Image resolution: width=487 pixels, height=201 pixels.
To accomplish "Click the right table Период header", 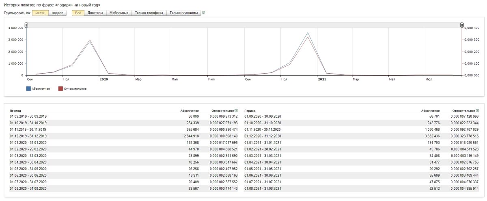I will point(250,110).
